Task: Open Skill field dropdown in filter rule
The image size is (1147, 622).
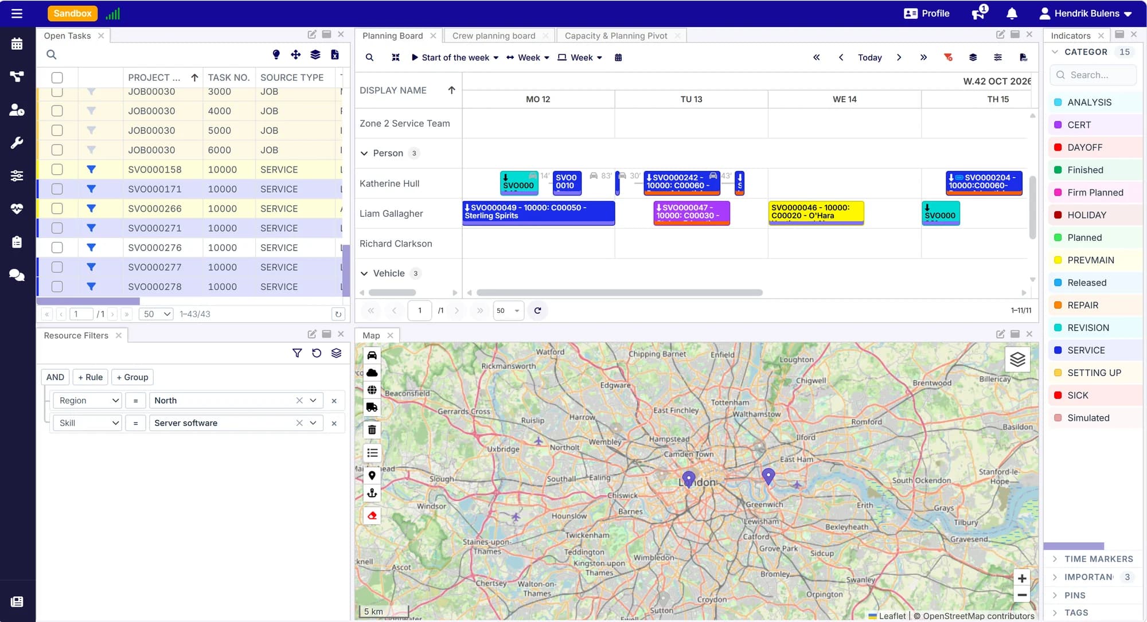Action: (88, 423)
